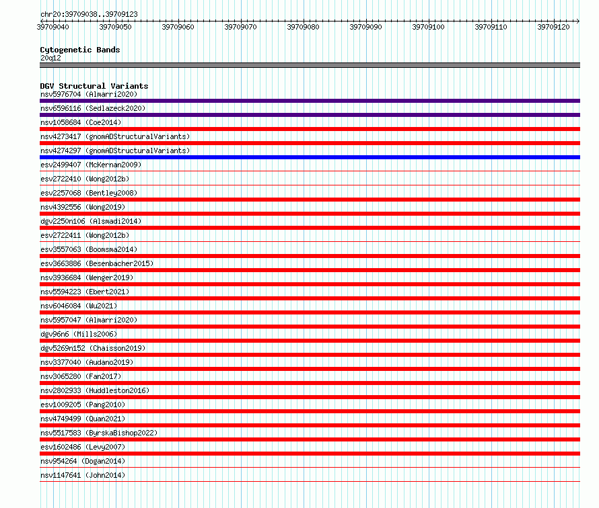Click the nsv5976704 (Almarri2020) variant label

[x=89, y=94]
